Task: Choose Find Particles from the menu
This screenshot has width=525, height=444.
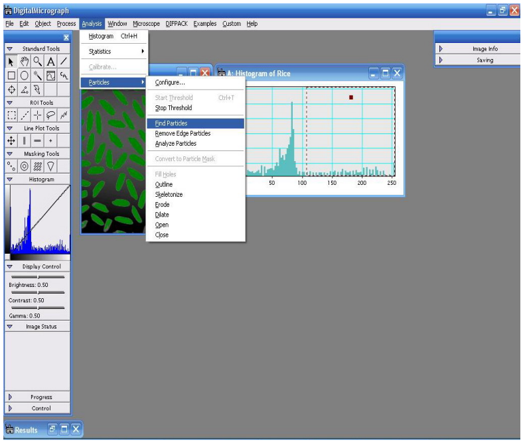Action: [171, 123]
